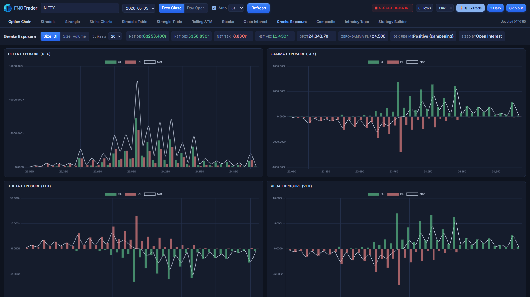This screenshot has height=297, width=530.
Task: Toggle CE legend swatch in Vega Exposure chart
Action: [x=373, y=194]
